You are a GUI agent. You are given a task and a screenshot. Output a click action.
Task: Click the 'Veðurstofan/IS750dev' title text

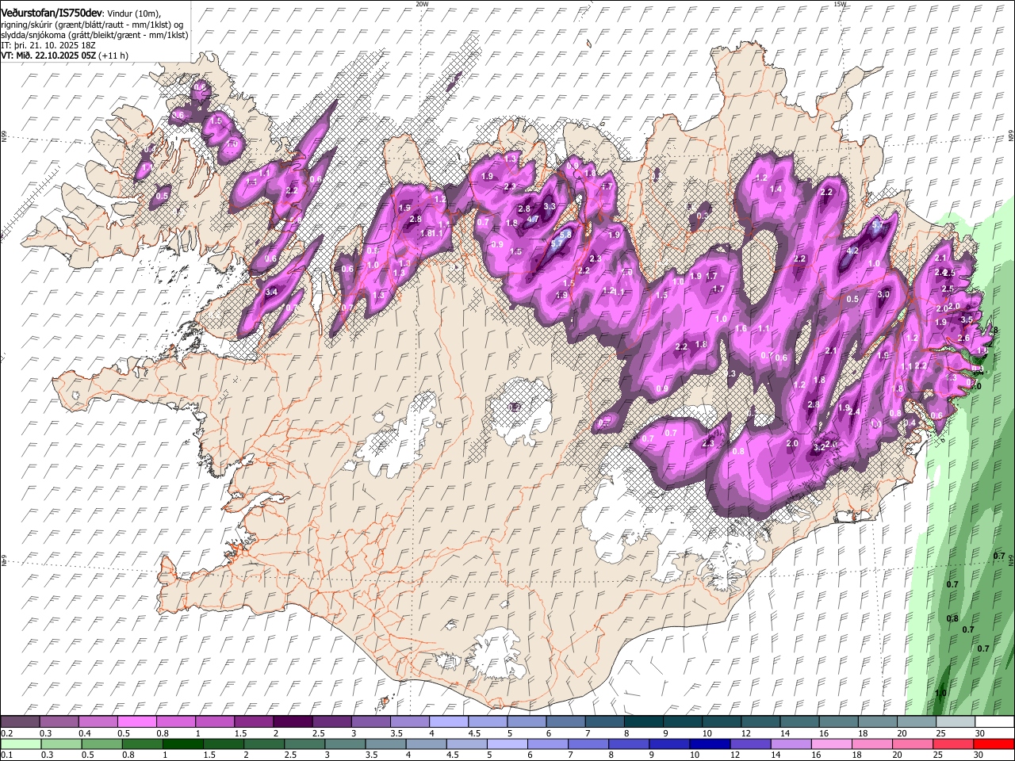(x=52, y=12)
